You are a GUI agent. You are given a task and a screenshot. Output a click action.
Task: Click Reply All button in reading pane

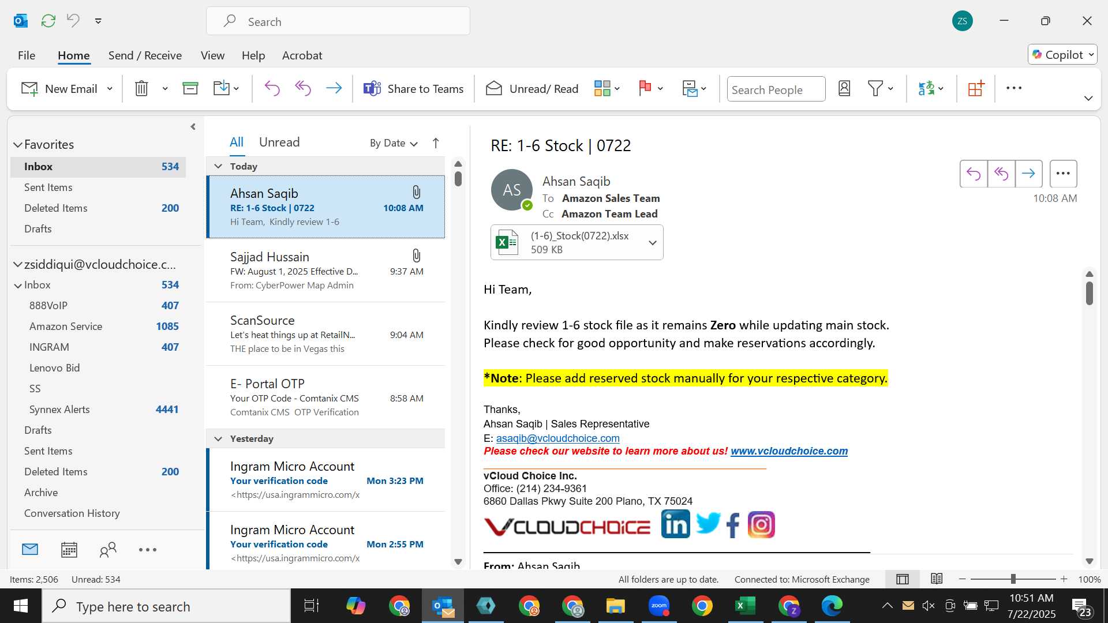coord(1001,174)
